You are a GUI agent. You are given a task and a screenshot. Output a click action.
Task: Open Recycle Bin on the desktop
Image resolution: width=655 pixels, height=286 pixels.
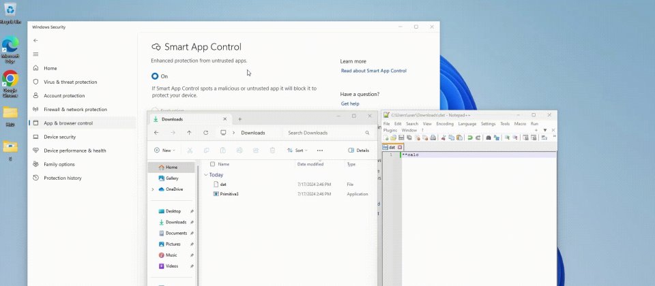(x=10, y=12)
